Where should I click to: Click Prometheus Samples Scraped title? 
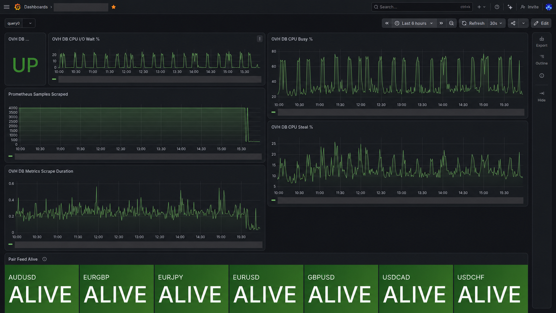[x=38, y=94]
